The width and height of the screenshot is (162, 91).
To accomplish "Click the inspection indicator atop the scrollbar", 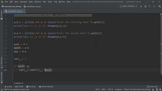I will pyautogui.click(x=161, y=14).
